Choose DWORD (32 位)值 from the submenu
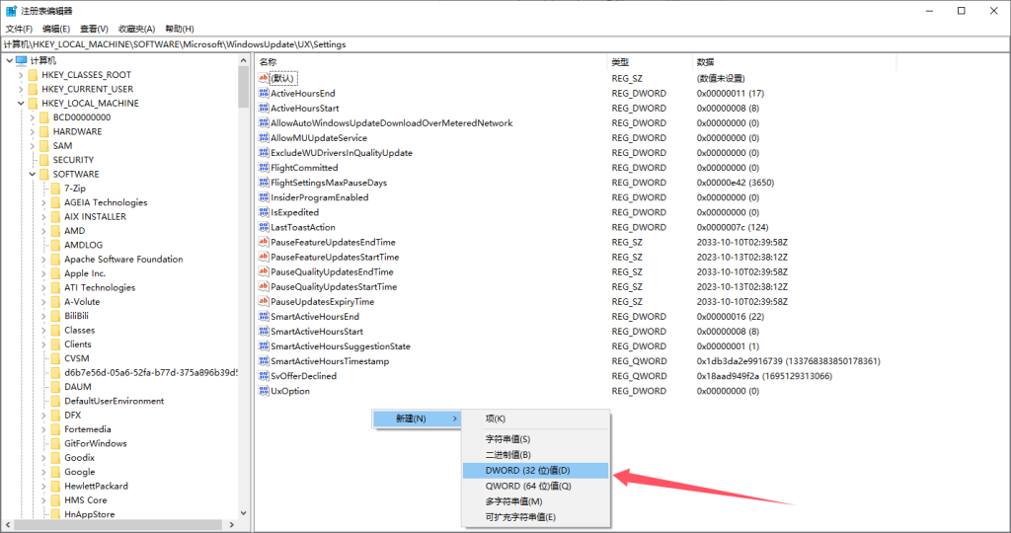 pos(527,470)
